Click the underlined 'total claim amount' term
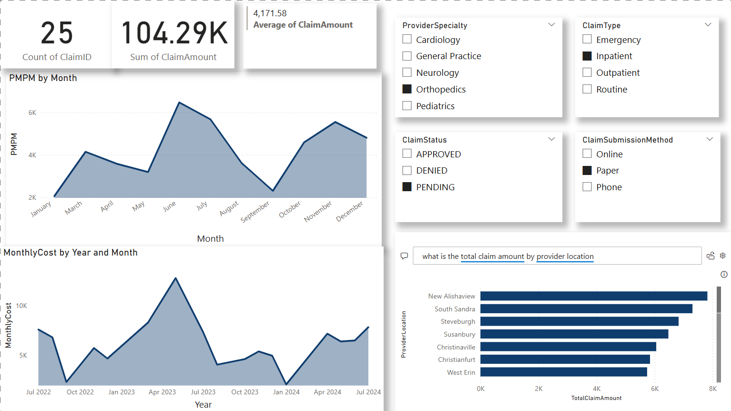 pyautogui.click(x=492, y=256)
